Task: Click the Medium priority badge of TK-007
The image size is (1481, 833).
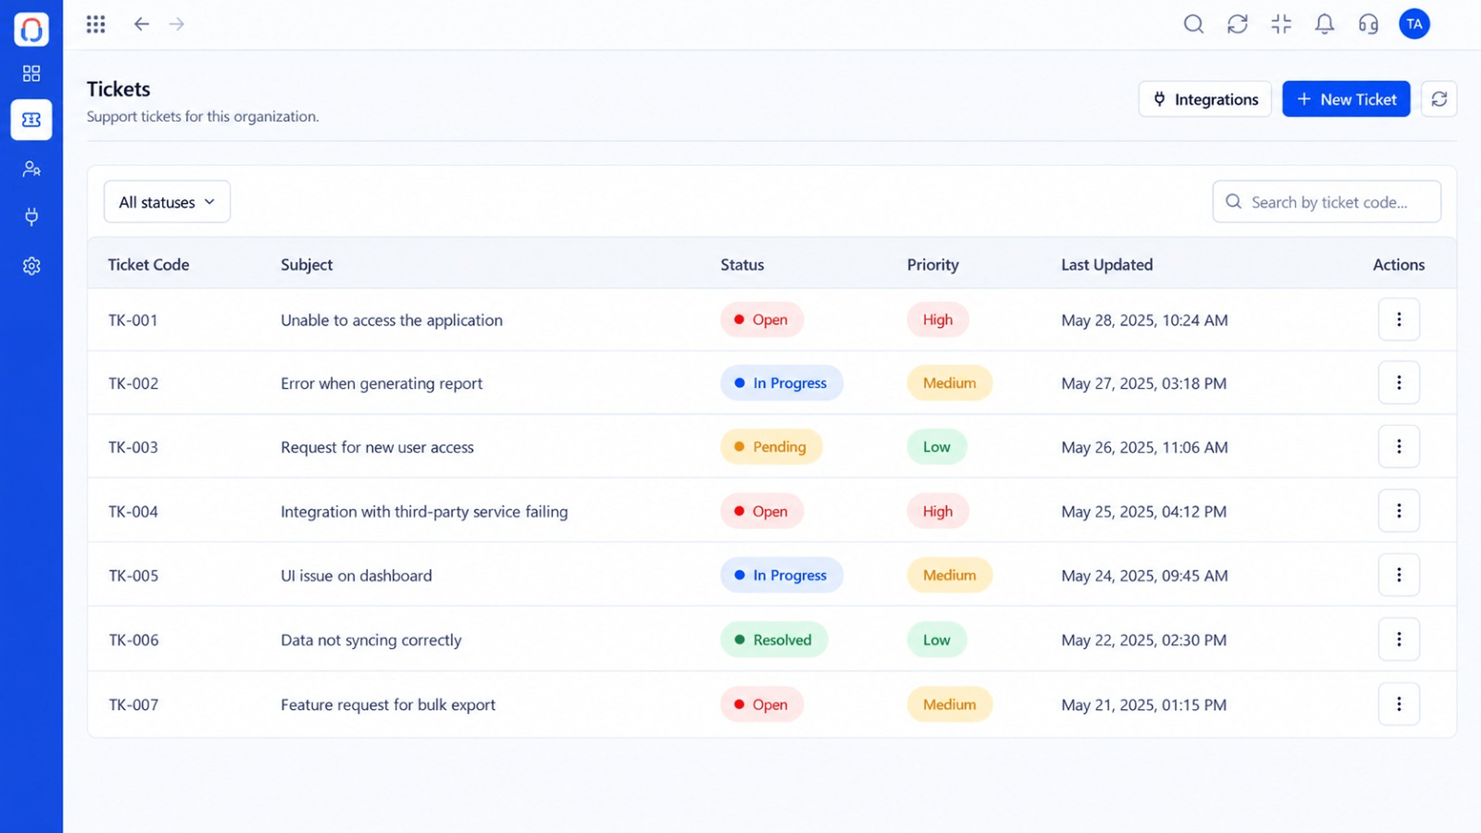Action: coord(949,703)
